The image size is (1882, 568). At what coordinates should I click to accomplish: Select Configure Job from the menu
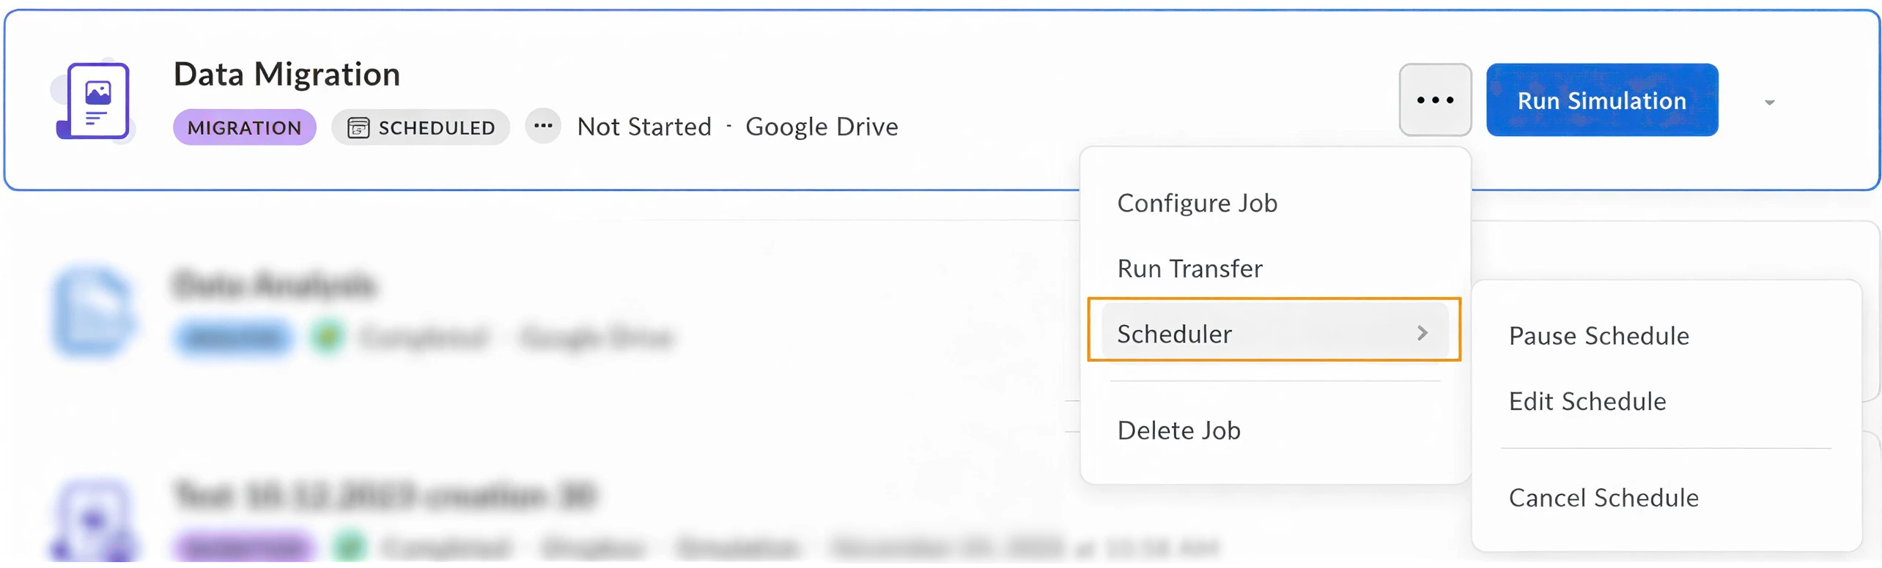tap(1197, 203)
